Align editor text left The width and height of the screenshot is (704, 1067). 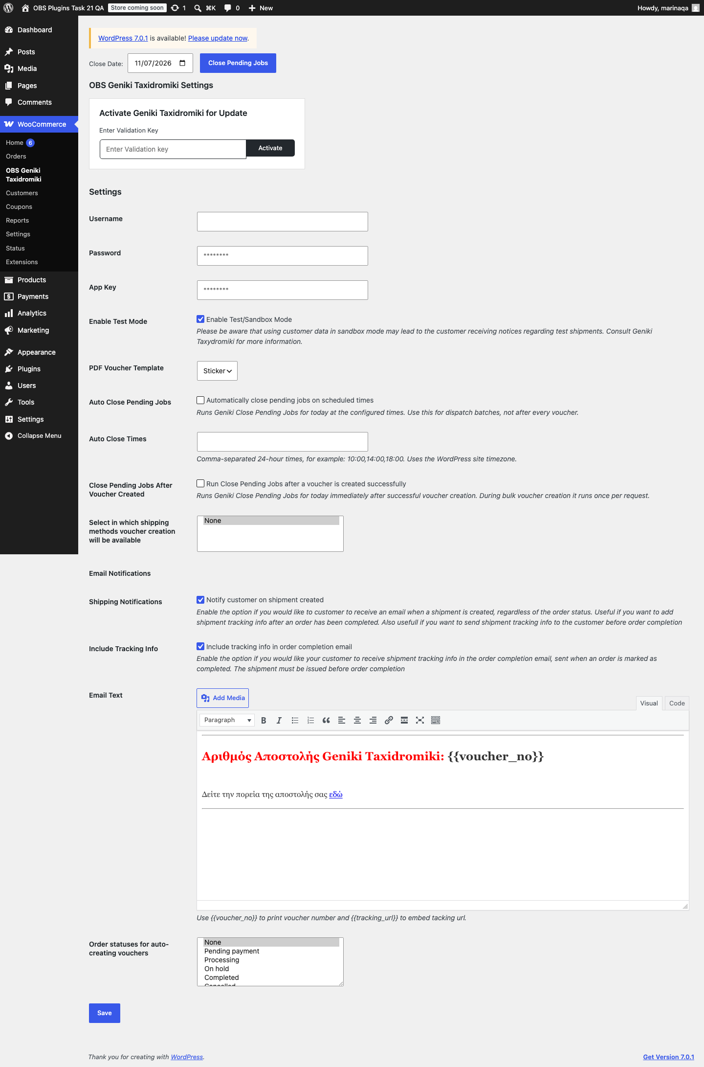(342, 720)
